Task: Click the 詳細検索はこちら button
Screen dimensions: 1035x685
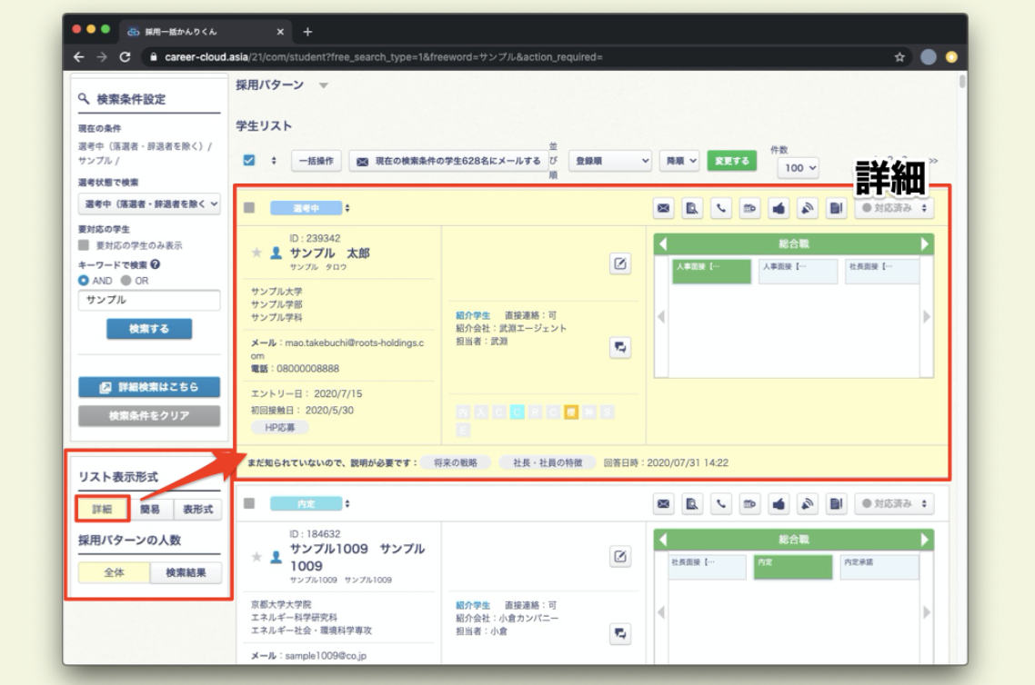Action: click(x=149, y=387)
